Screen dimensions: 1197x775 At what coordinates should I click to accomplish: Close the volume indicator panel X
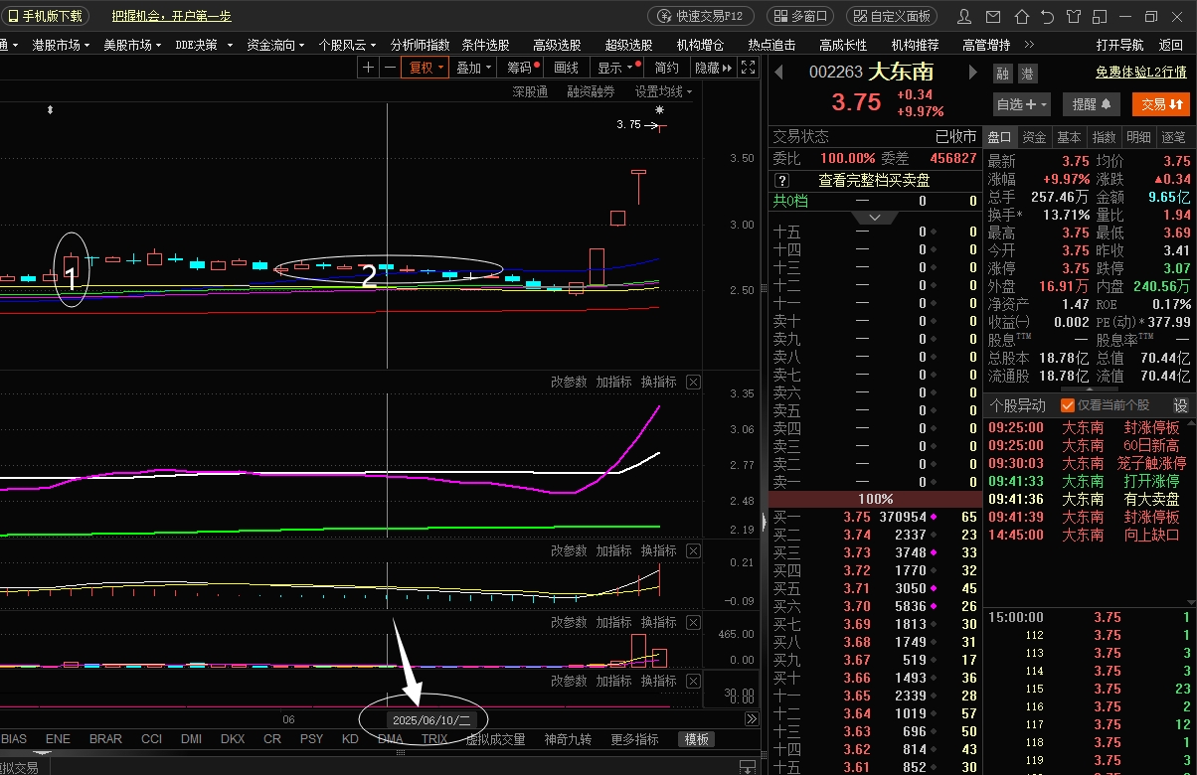[693, 623]
